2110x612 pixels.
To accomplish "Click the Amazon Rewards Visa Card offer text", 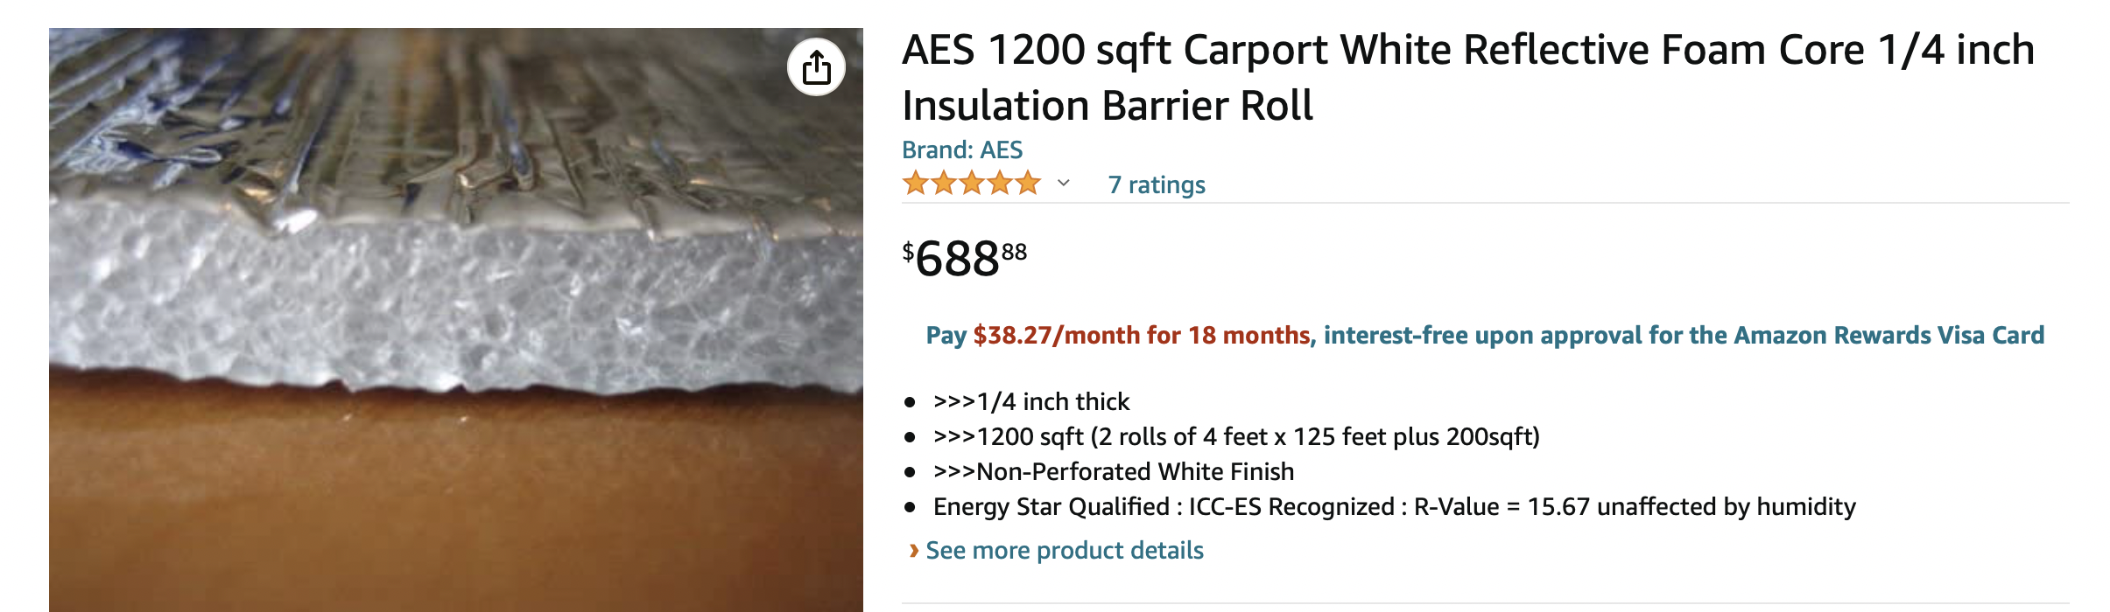I will [1683, 336].
